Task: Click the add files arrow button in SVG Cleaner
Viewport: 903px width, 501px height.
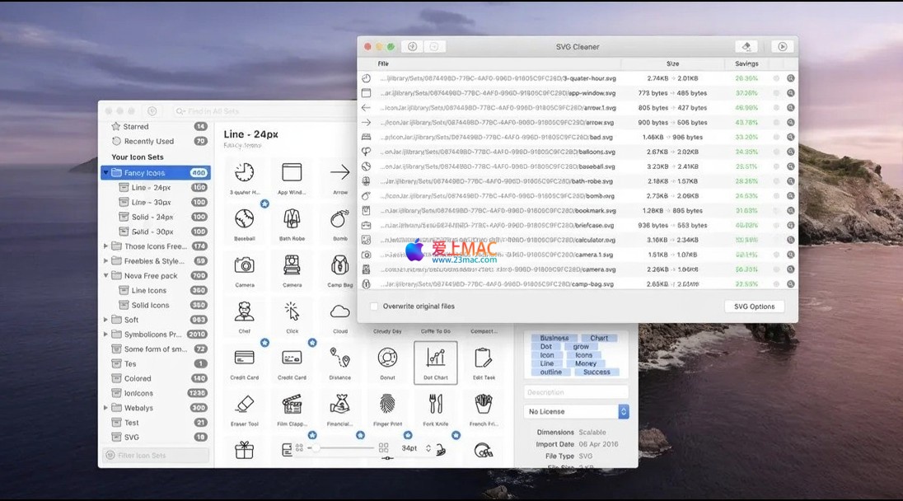Action: (x=412, y=47)
